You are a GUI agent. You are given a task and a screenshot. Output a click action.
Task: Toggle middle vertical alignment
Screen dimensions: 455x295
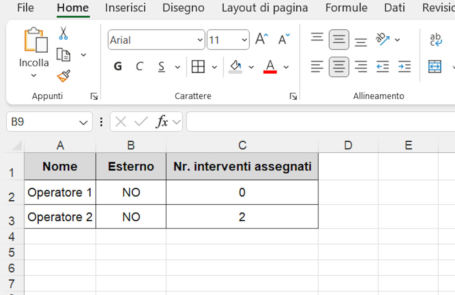(339, 39)
